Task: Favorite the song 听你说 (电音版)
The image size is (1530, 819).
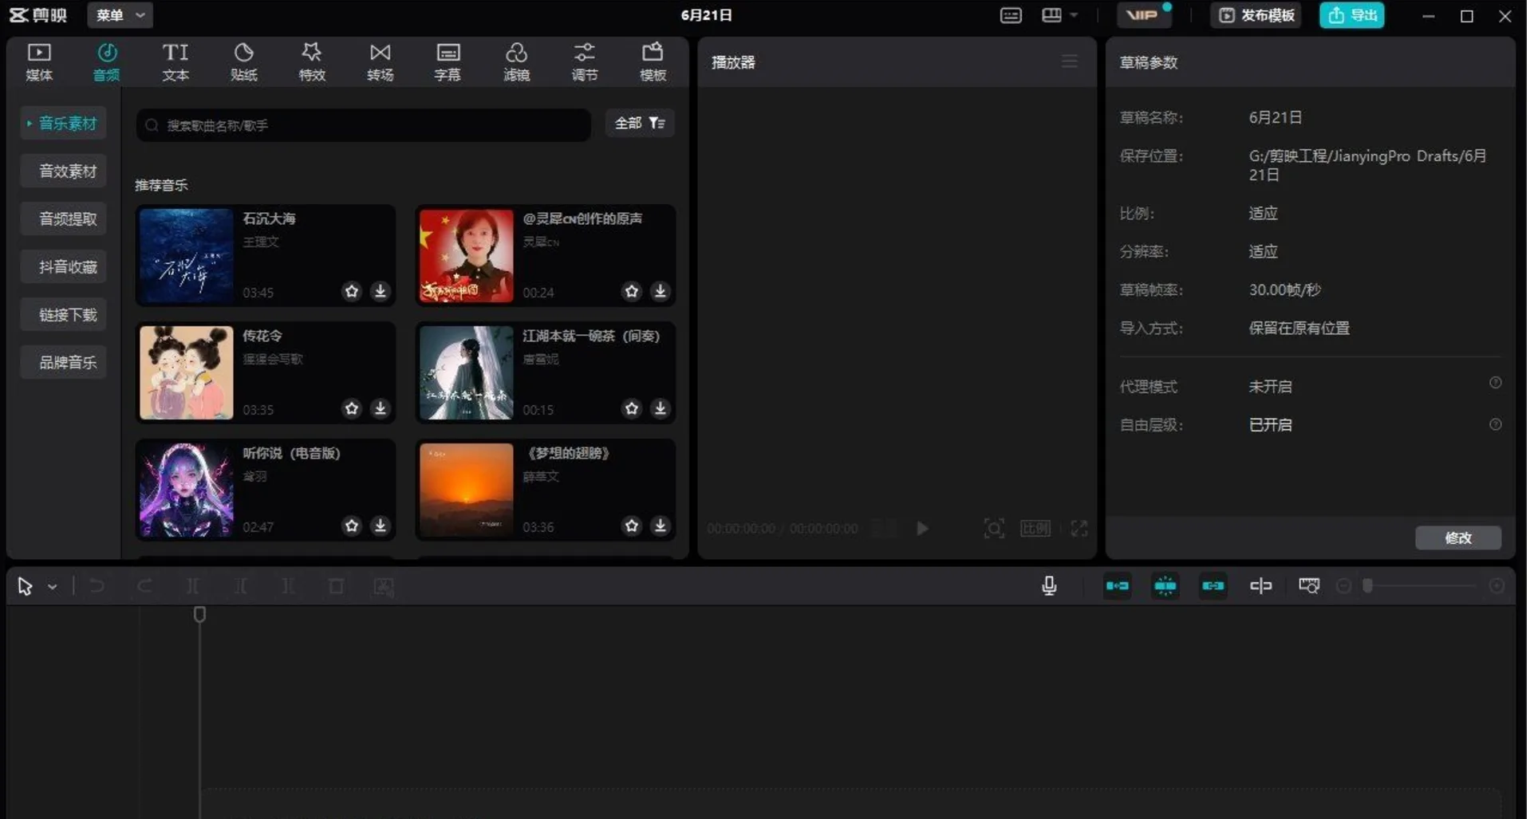Action: [x=352, y=526]
